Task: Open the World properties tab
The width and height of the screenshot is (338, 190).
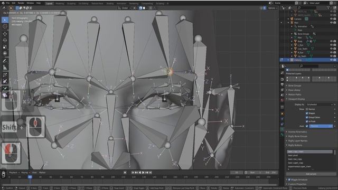Action: [282, 100]
